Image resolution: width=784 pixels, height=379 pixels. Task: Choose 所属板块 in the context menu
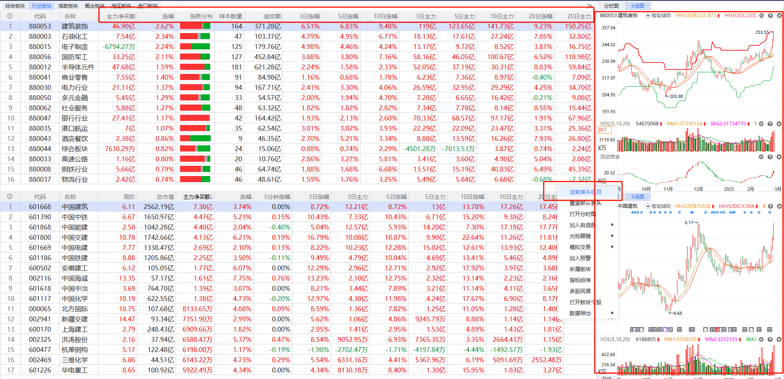click(x=580, y=269)
